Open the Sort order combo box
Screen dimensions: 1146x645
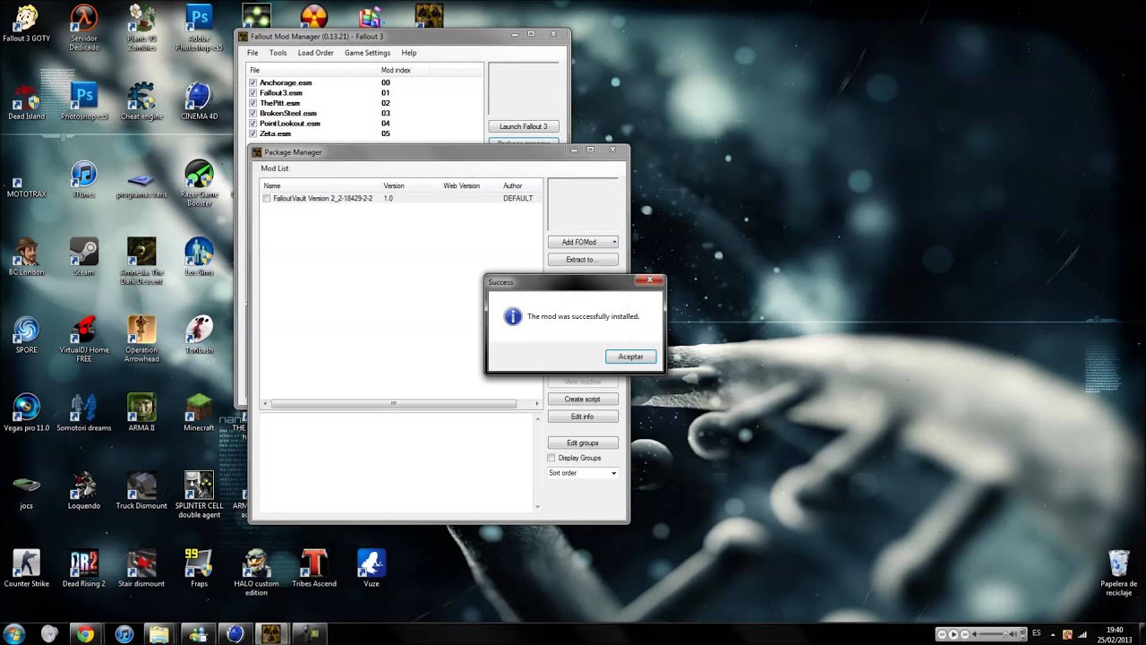tap(582, 473)
